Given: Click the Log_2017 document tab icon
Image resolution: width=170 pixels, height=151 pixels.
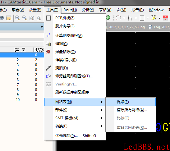Looking at the screenshot, I should click(x=150, y=27).
